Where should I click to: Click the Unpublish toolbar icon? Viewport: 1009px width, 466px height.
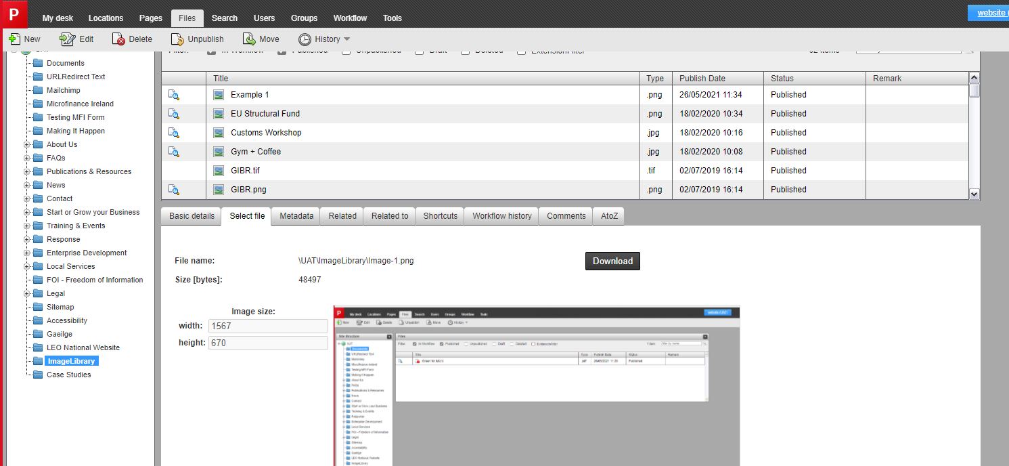(x=177, y=39)
